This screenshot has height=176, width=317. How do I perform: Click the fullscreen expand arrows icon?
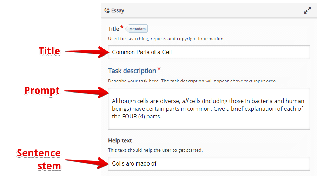tap(308, 10)
